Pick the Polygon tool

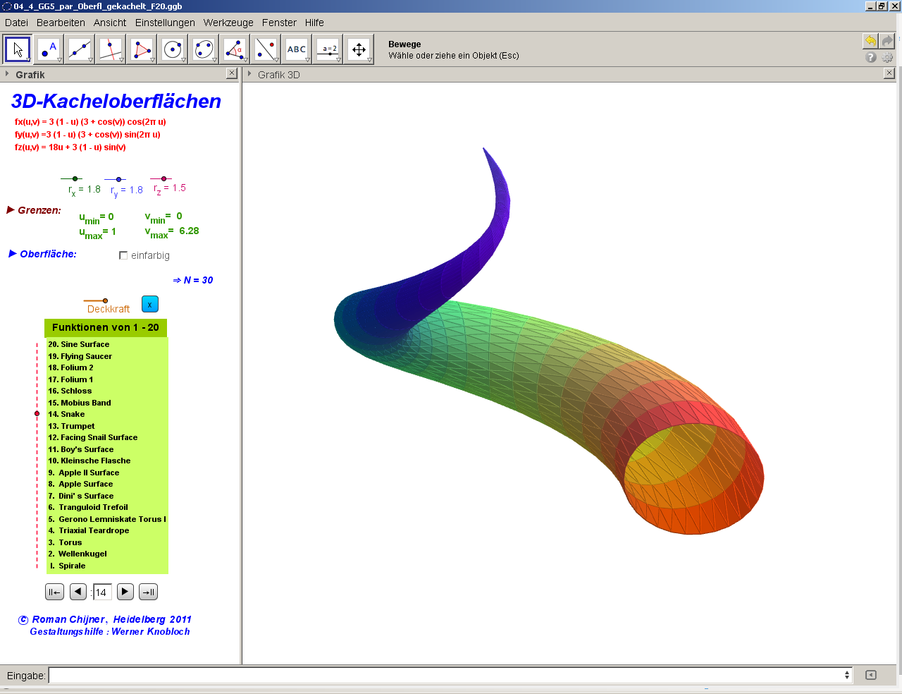click(x=142, y=49)
